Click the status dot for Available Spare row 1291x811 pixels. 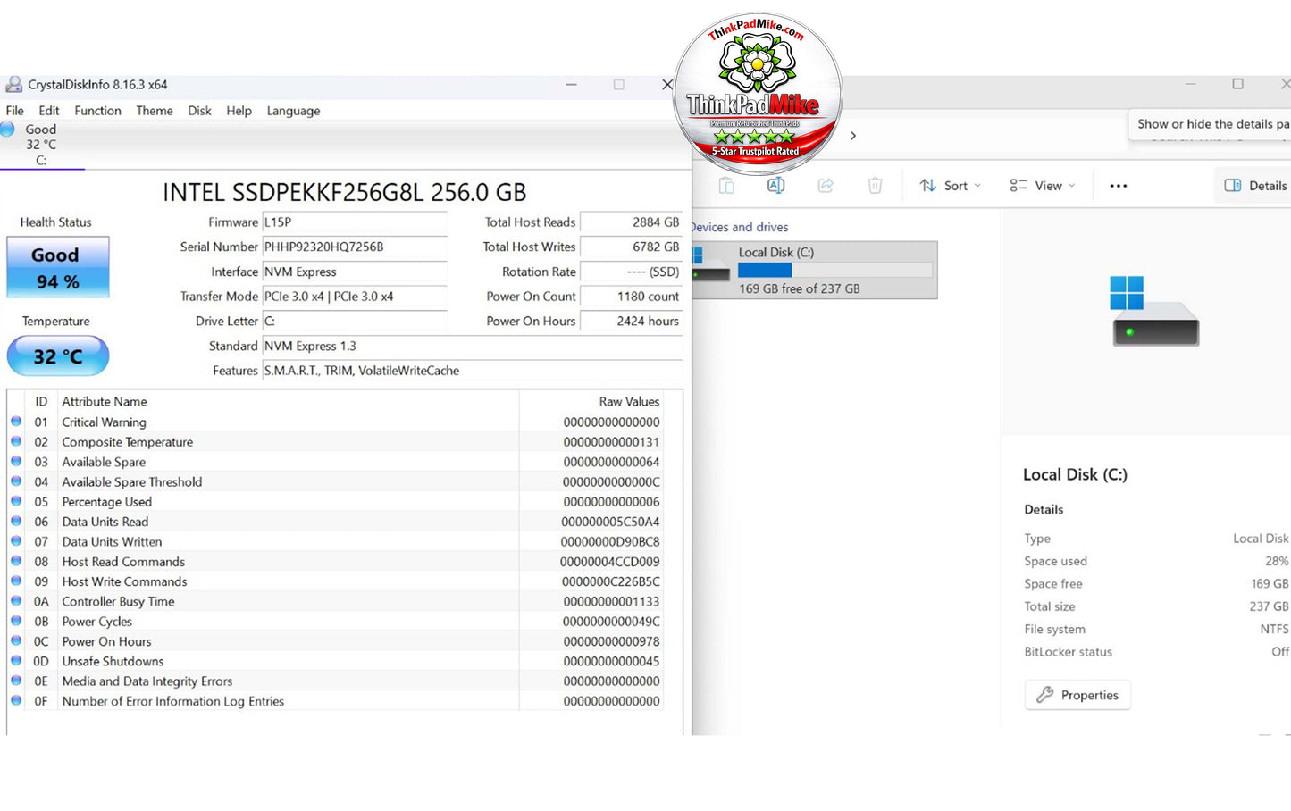(x=16, y=462)
